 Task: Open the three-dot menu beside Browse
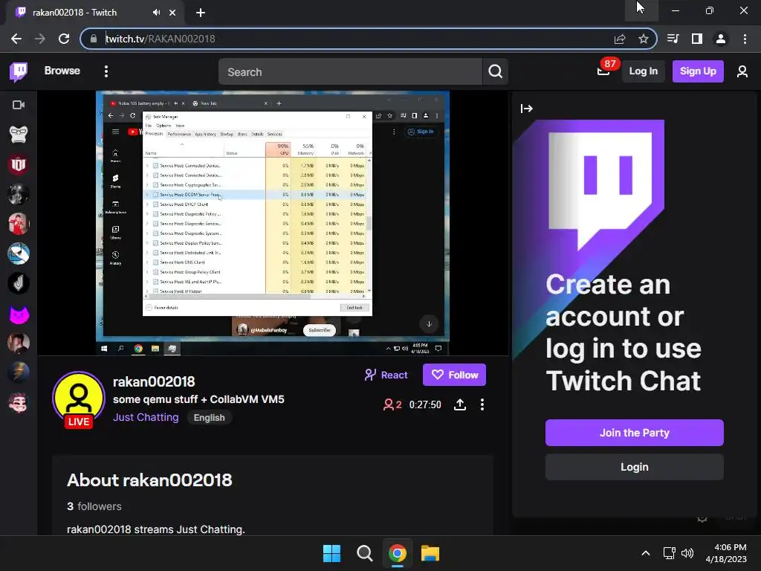[106, 71]
